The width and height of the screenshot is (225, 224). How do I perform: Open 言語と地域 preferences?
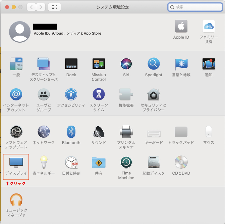pos(181,64)
